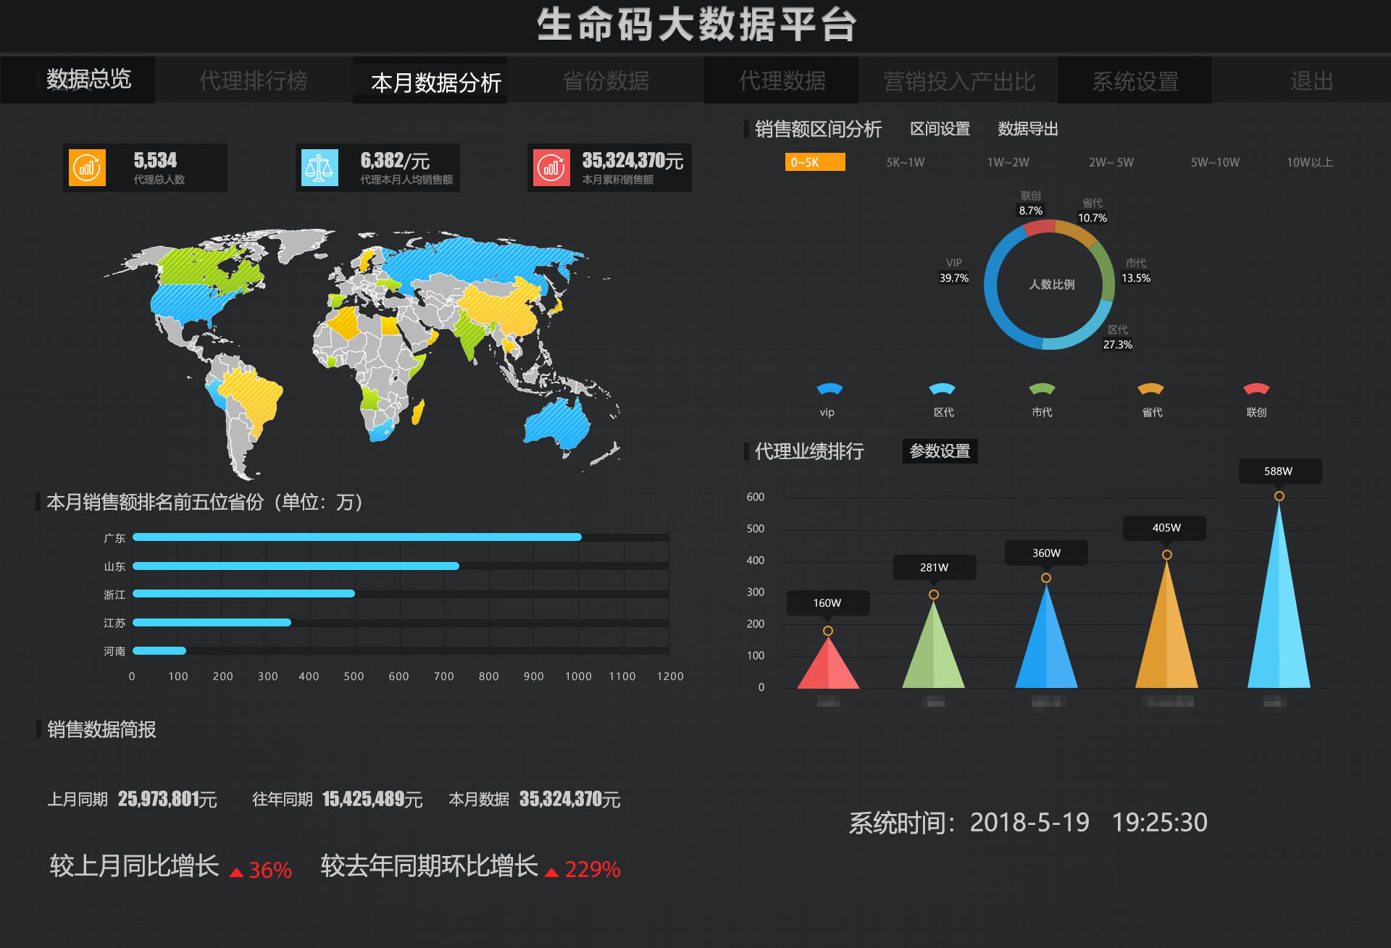Select the 0~5K sales range

[x=815, y=162]
